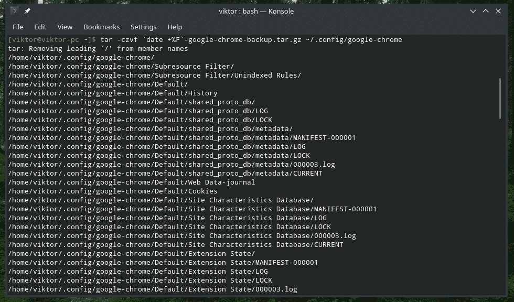Screen dimensions: 514x302
Task: Toggle the pin on all desktops icon
Action: tap(27, 11)
